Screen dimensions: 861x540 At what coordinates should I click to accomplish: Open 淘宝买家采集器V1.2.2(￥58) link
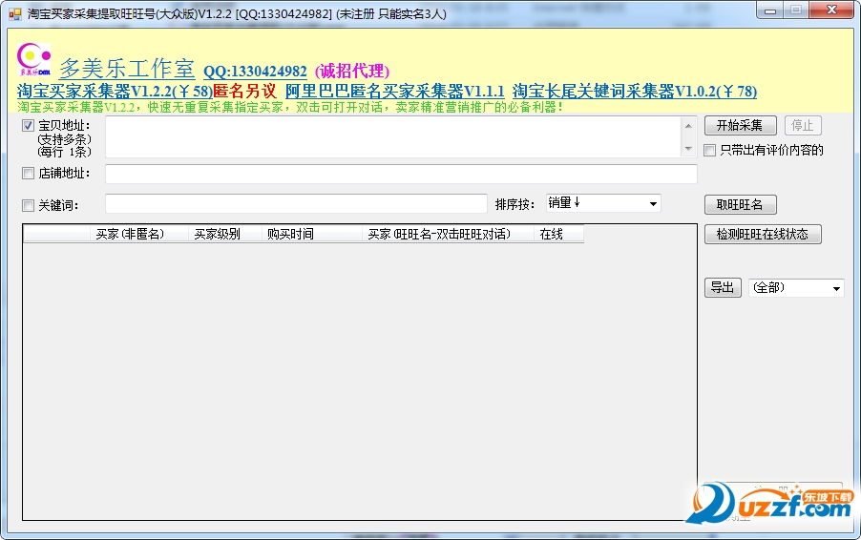[x=115, y=91]
